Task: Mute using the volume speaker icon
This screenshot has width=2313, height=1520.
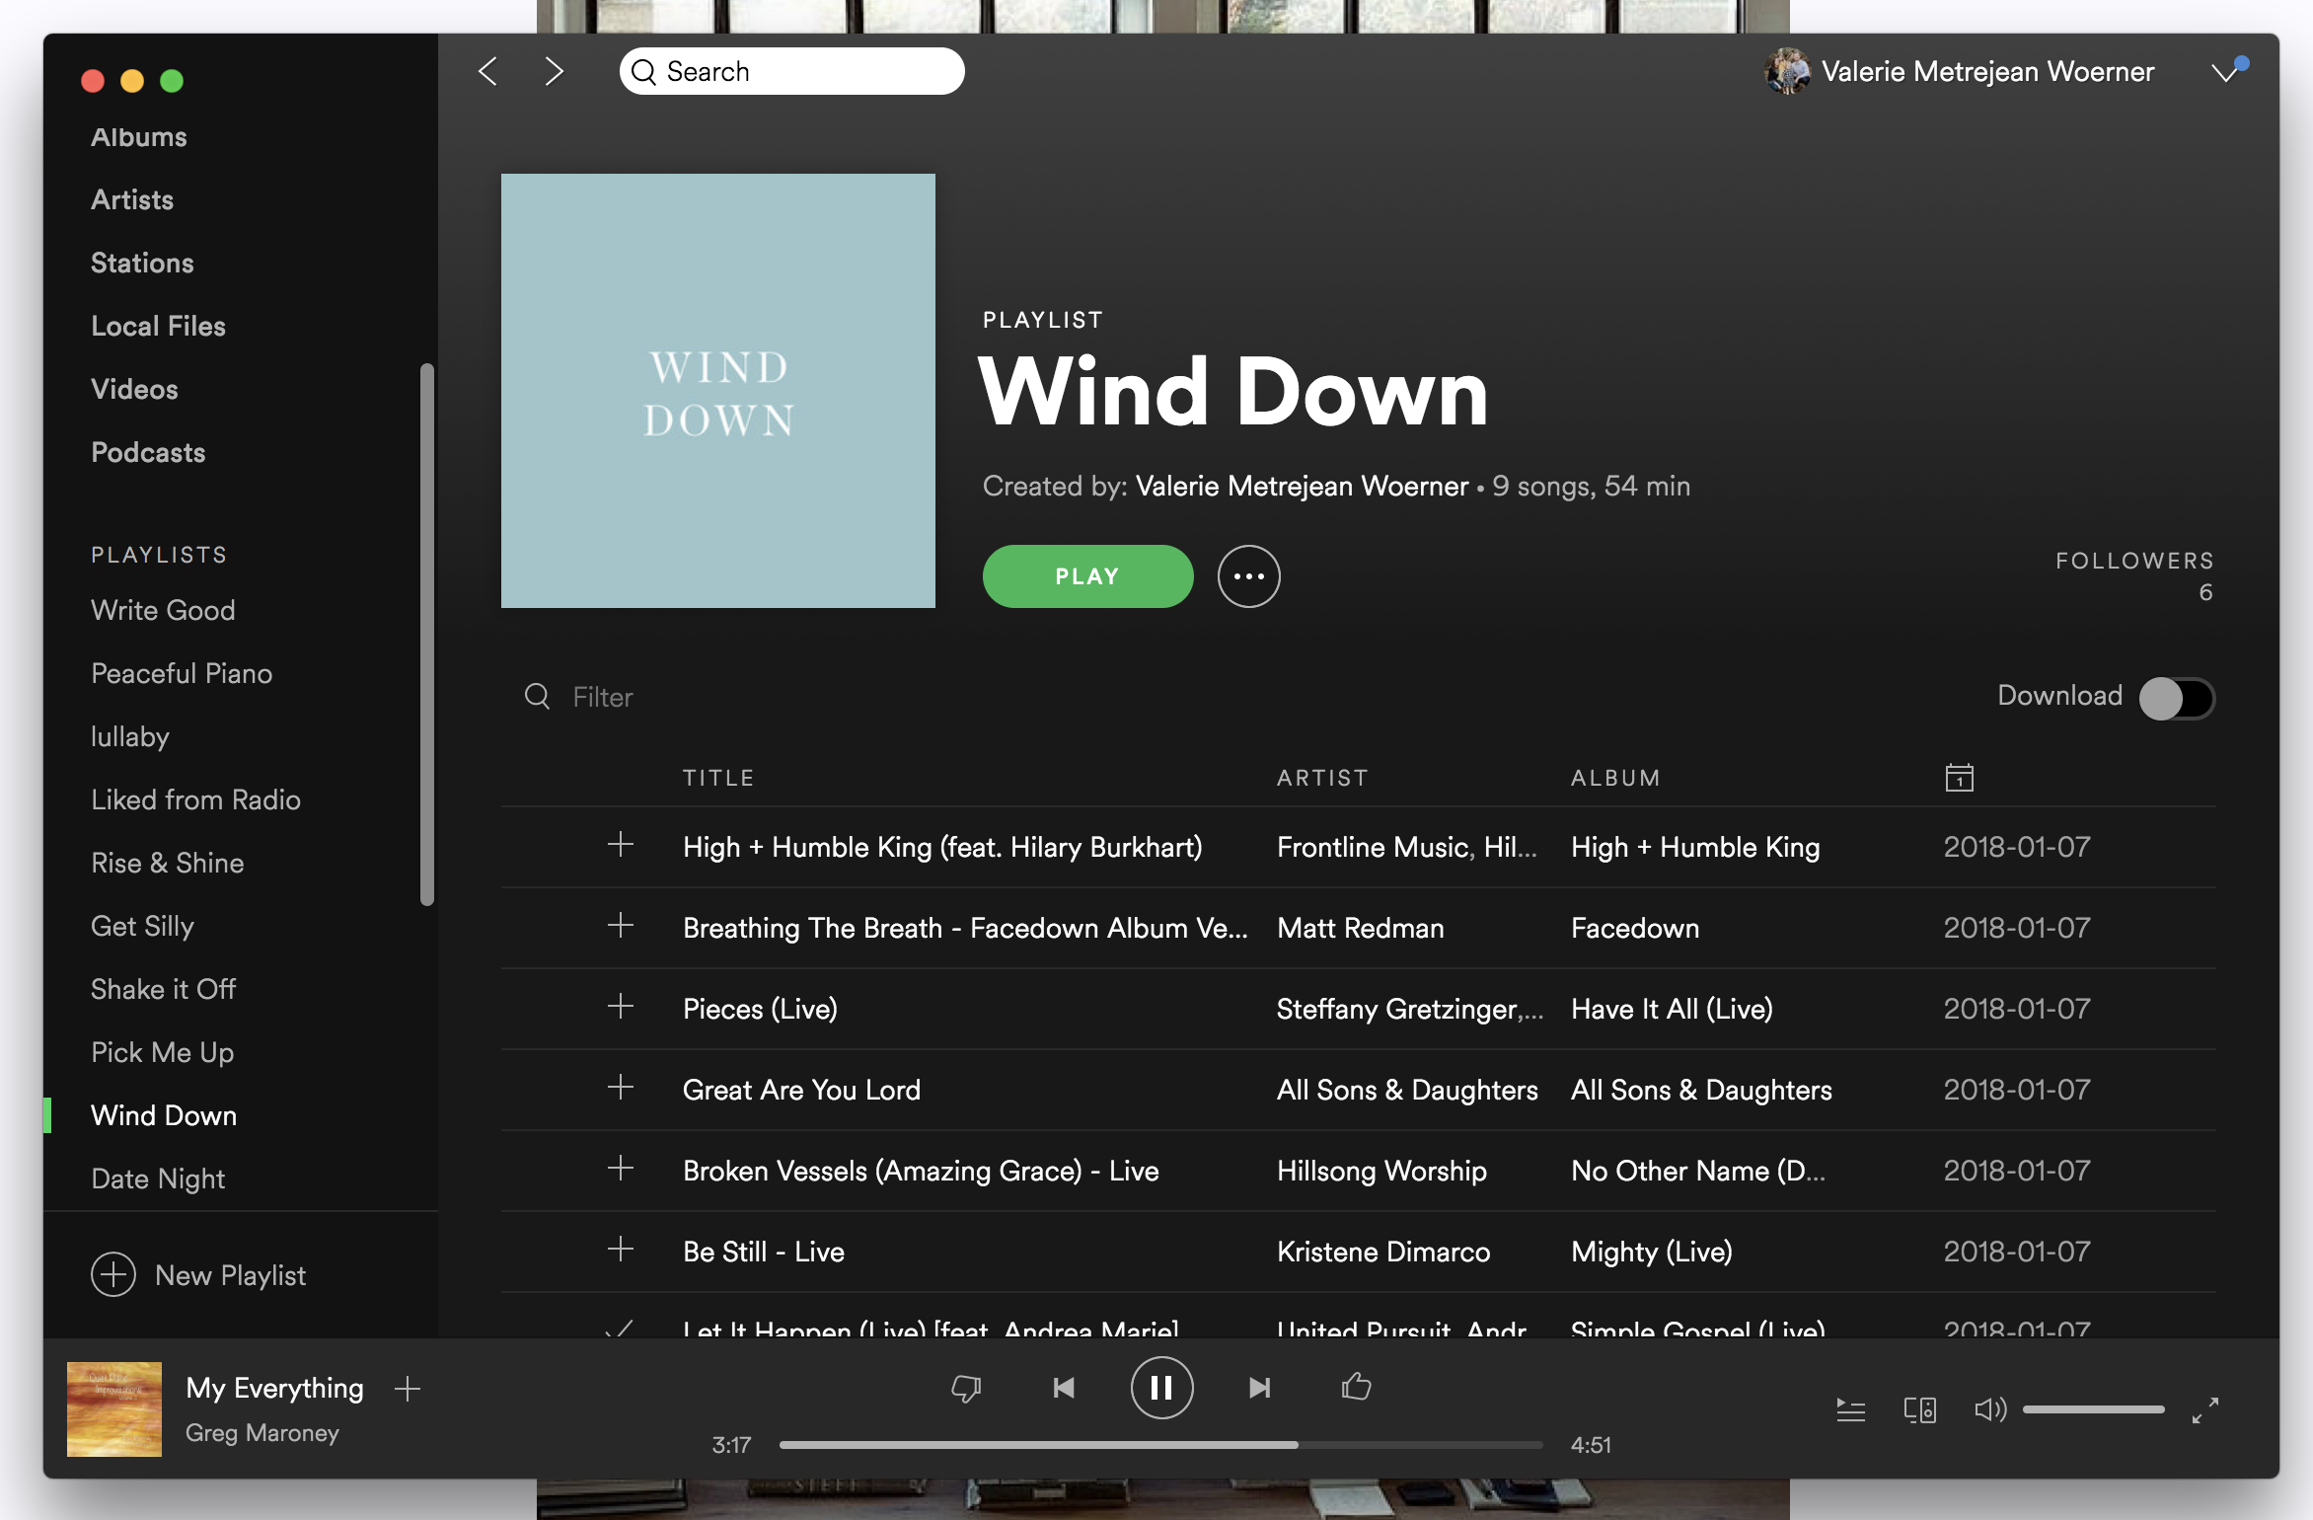Action: [1989, 1409]
